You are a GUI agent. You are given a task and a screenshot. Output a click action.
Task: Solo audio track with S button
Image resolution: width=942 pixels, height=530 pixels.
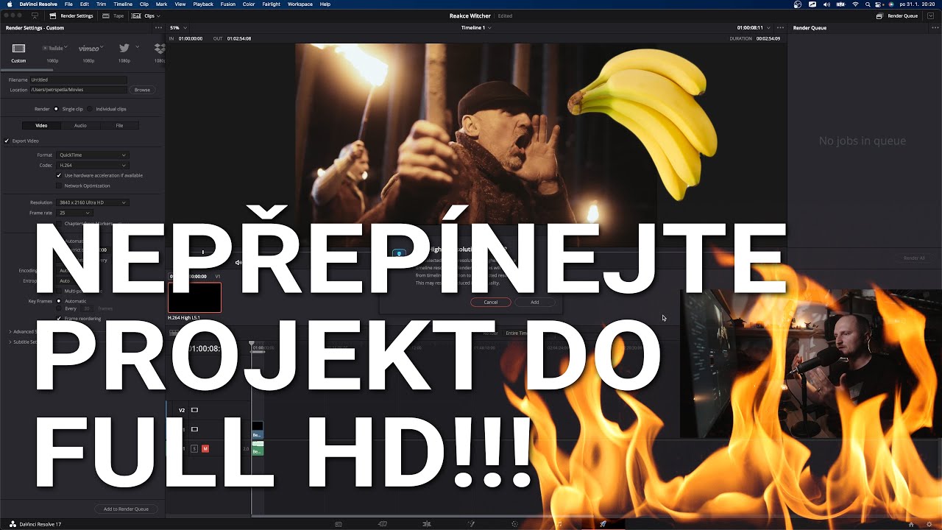[195, 448]
